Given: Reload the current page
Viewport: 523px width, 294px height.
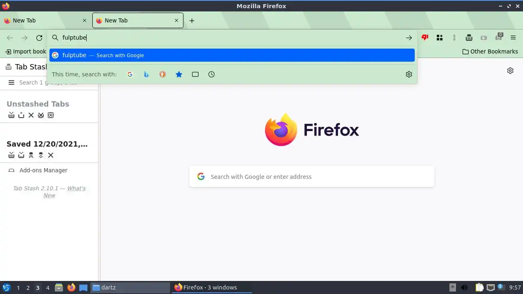Looking at the screenshot, I should tap(39, 38).
